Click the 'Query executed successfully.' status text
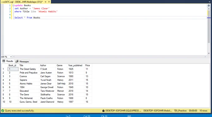 19,111
